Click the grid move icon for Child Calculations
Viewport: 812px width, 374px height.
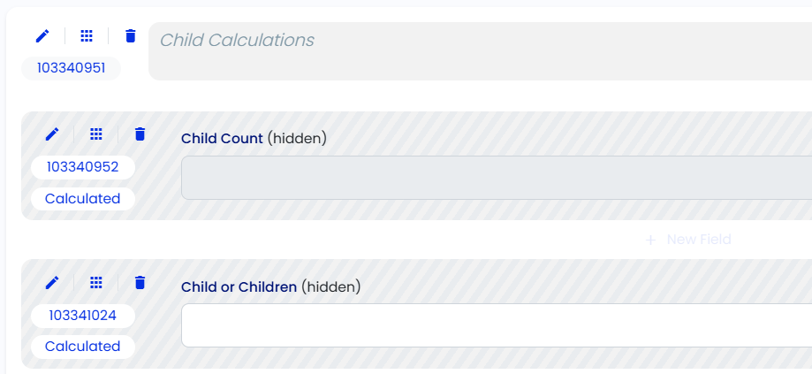click(87, 35)
